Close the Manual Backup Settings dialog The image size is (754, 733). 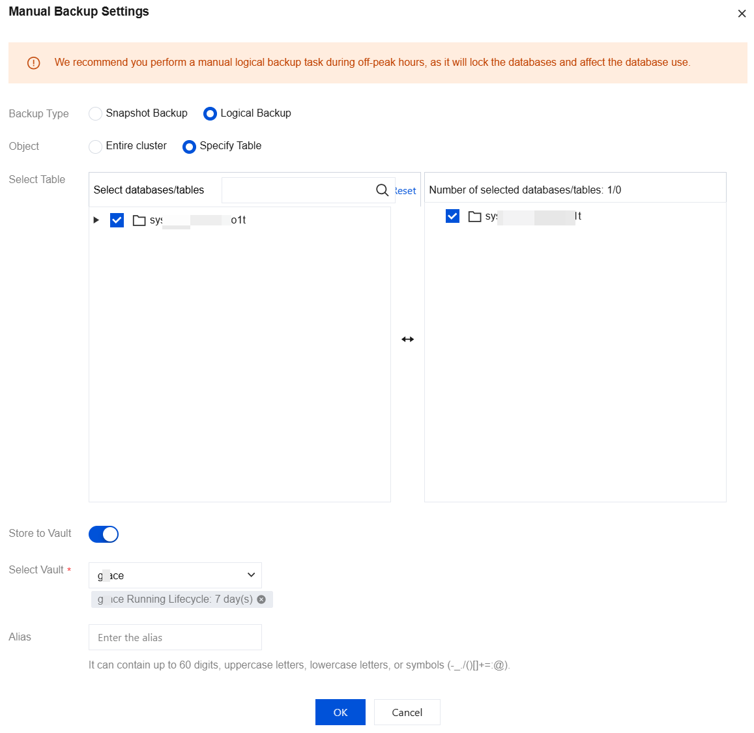pos(742,14)
